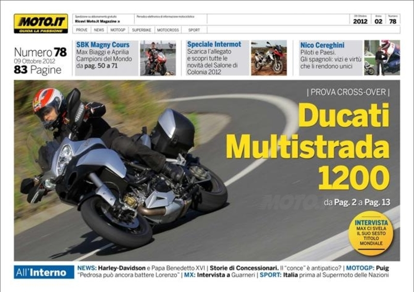Click the Anno 02 box in the header

pos(378,20)
